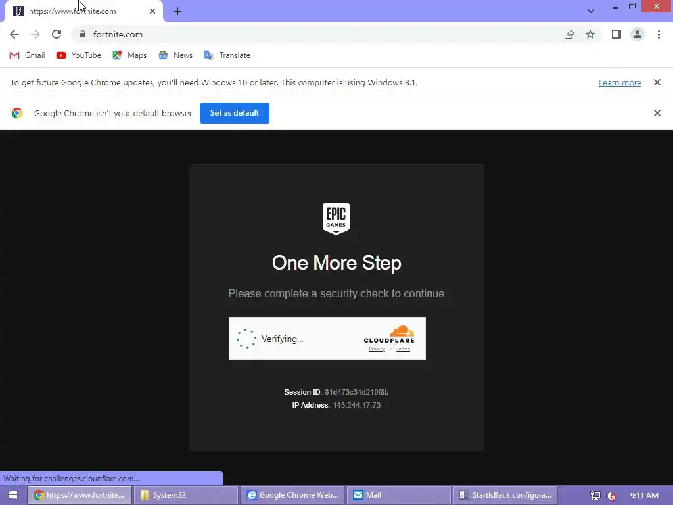
Task: Reload the fortnite.com page
Action: (x=57, y=34)
